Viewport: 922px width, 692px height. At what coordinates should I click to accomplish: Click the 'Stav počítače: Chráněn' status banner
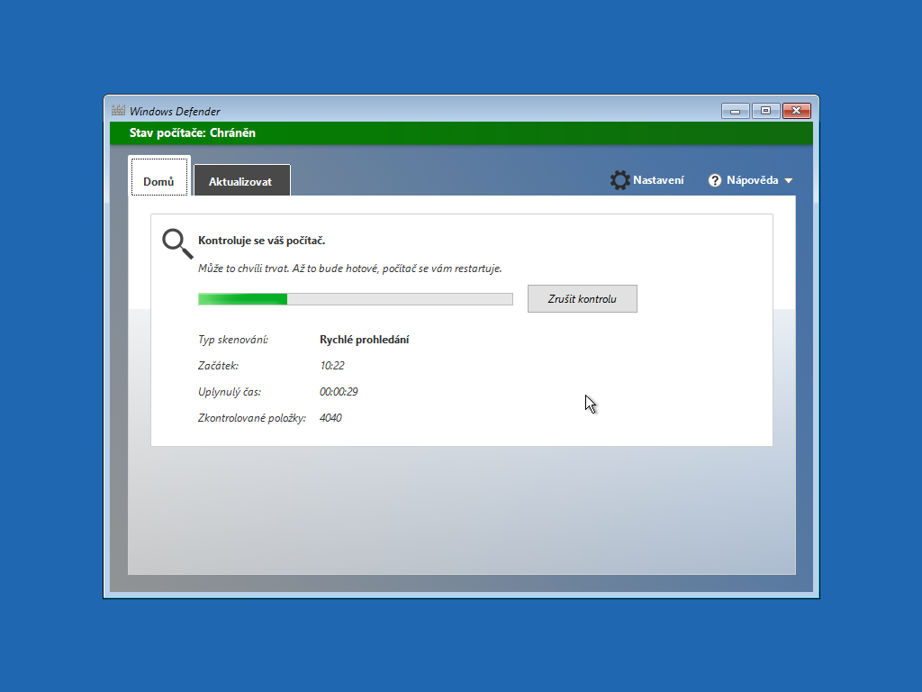click(461, 133)
